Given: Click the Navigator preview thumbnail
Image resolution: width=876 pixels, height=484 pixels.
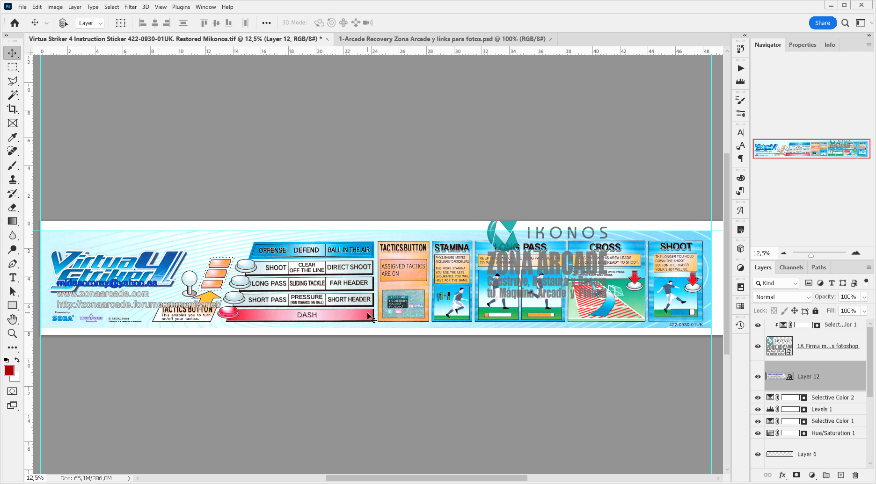Looking at the screenshot, I should (x=811, y=149).
